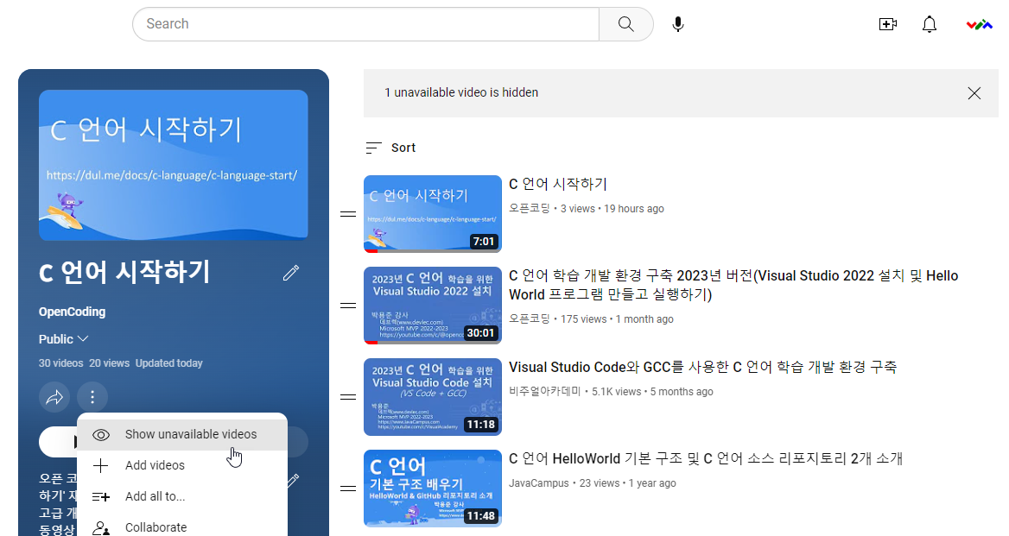Screen dimensions: 1009x536
Task: Activate voice search microphone icon
Action: point(678,24)
